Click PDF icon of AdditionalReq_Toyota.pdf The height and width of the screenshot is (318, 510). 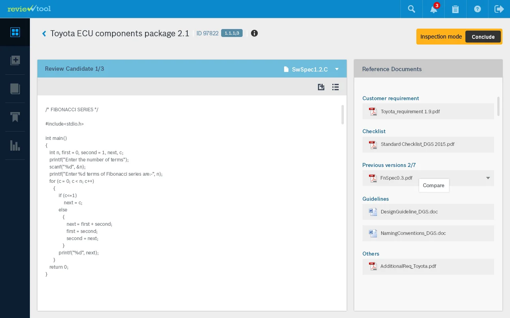click(373, 266)
